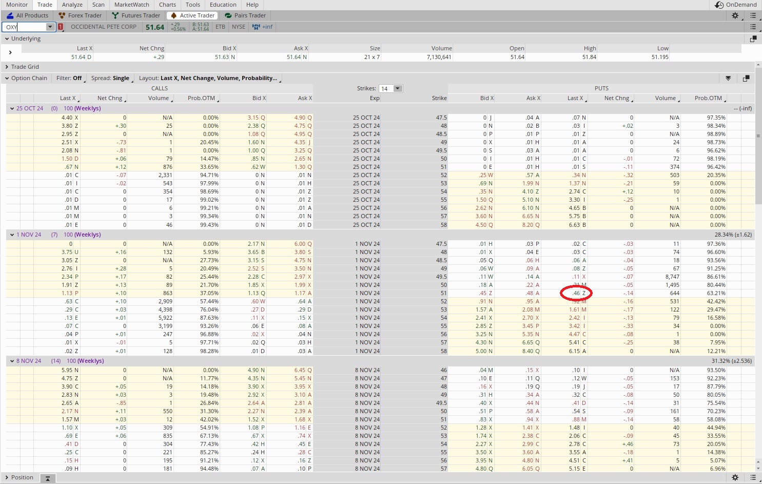The height and width of the screenshot is (484, 762).
Task: Expand the underlying quote row chevron
Action: pyautogui.click(x=10, y=52)
